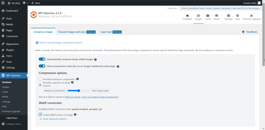Click the birdu user avatar
The height and width of the screenshot is (130, 265).
(259, 3)
